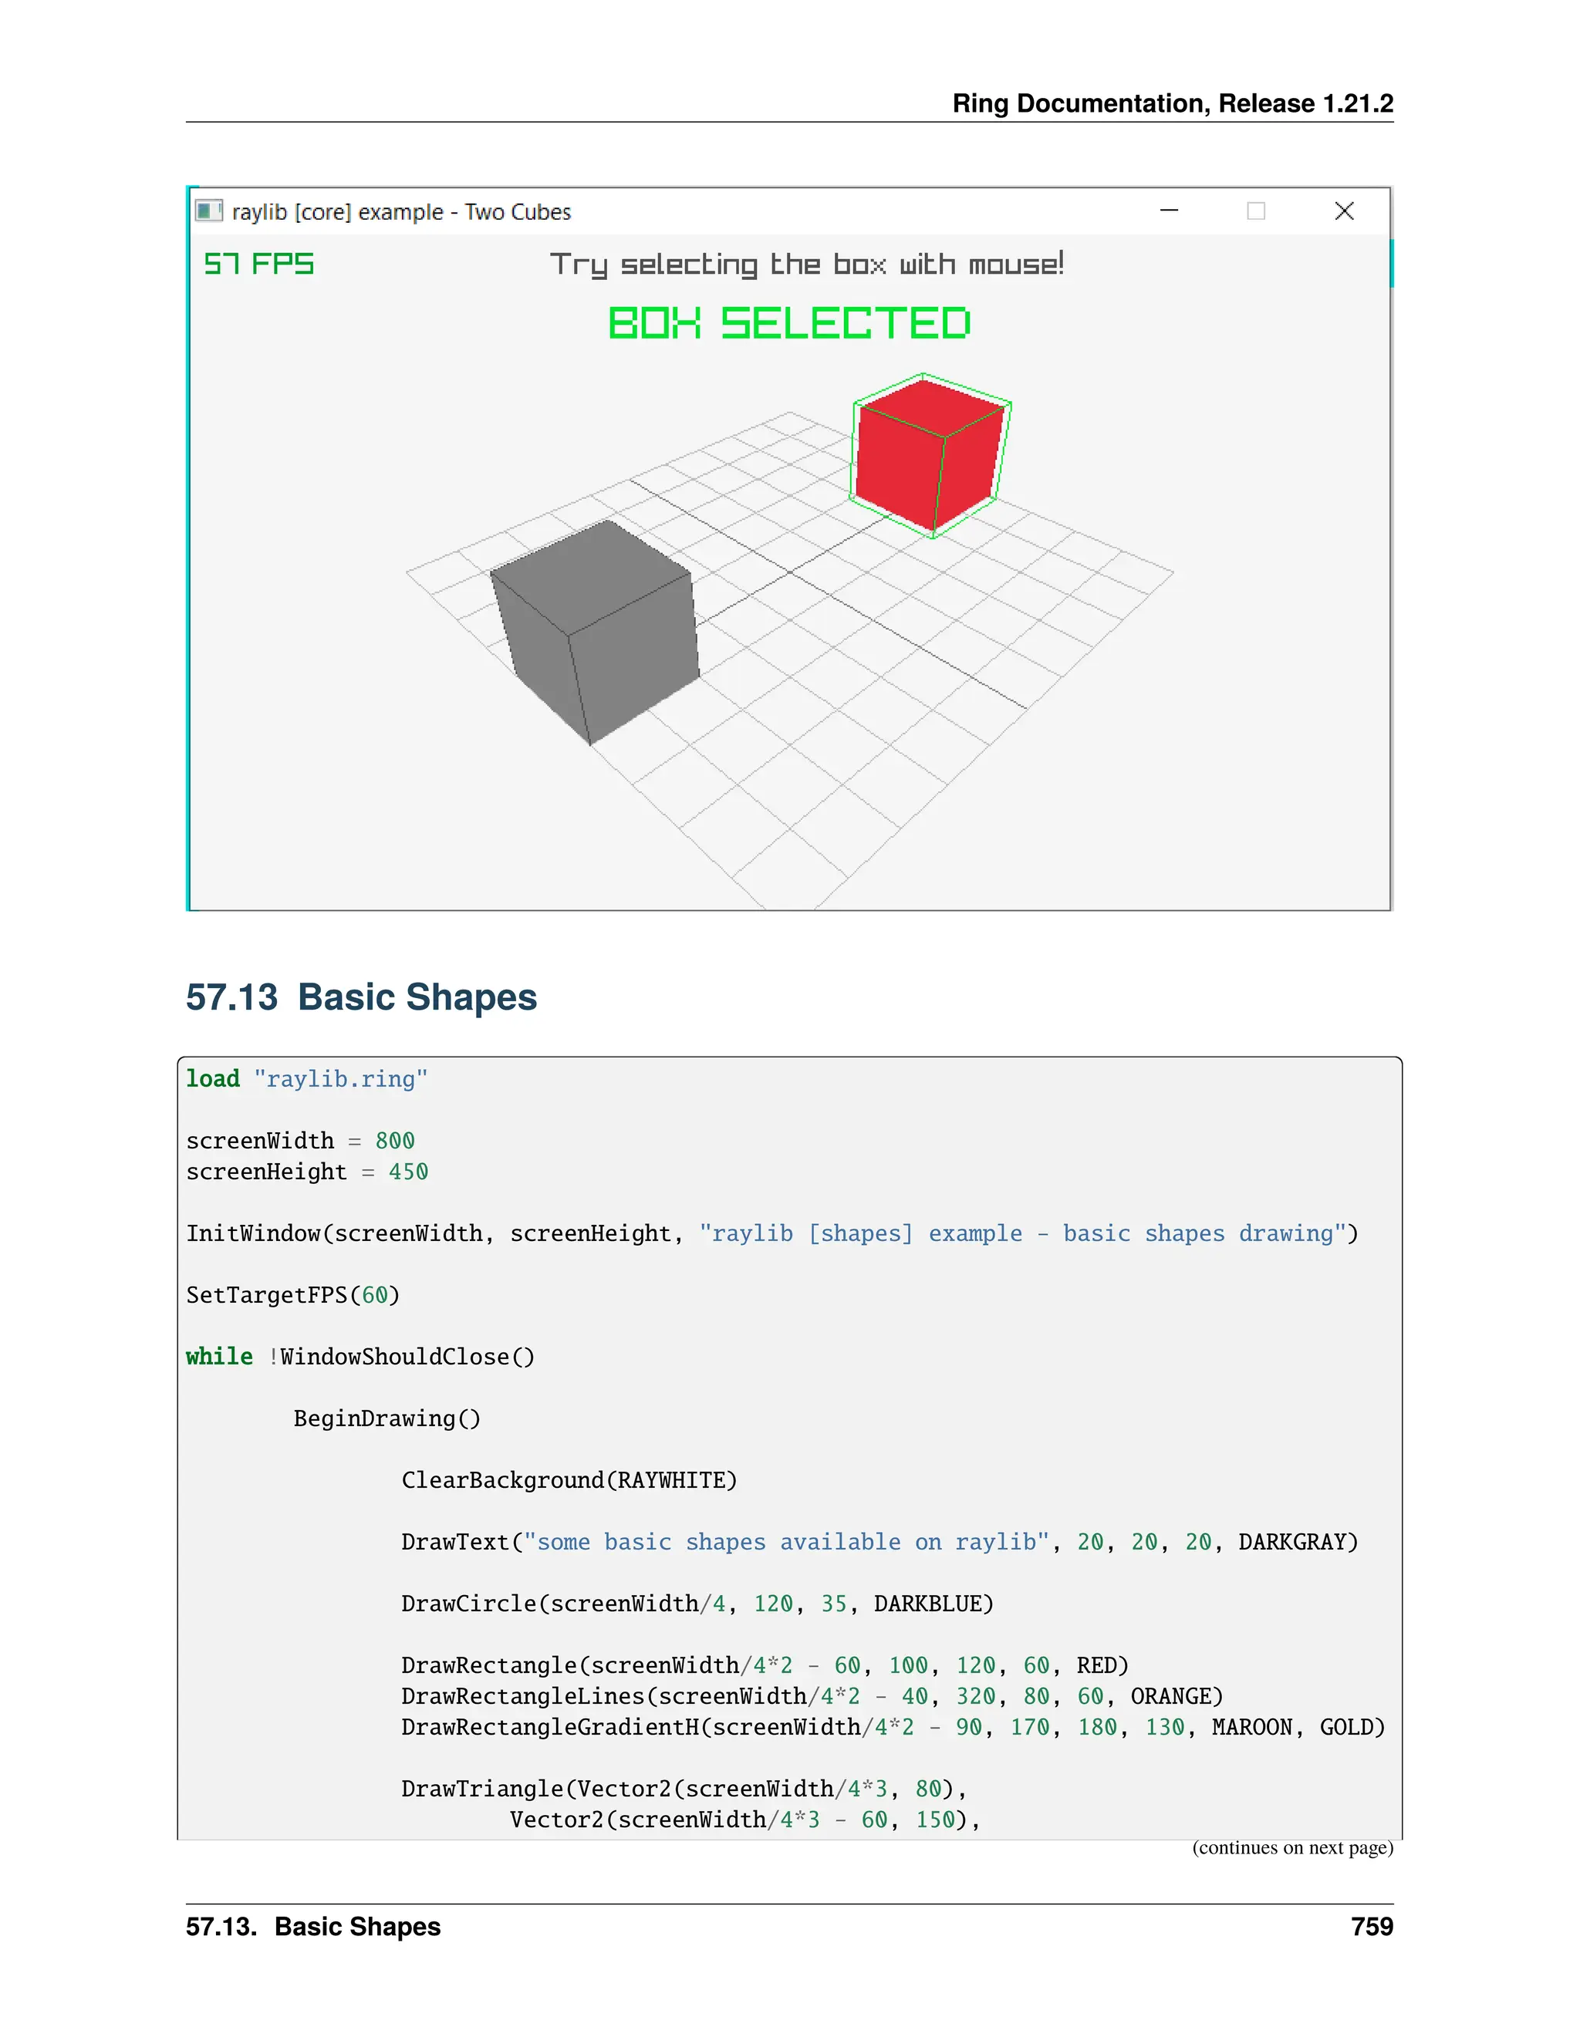Click the footer '57.13. Basic Shapes' text
The height and width of the screenshot is (2044, 1580).
point(312,1927)
